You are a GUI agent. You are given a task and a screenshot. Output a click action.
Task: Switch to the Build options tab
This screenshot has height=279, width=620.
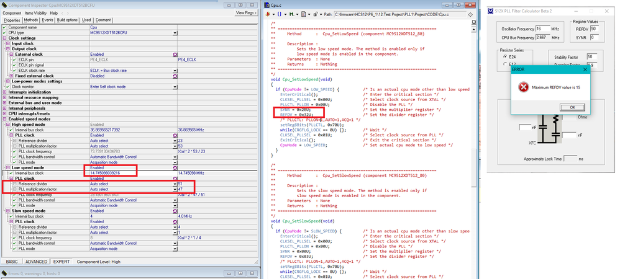point(67,20)
